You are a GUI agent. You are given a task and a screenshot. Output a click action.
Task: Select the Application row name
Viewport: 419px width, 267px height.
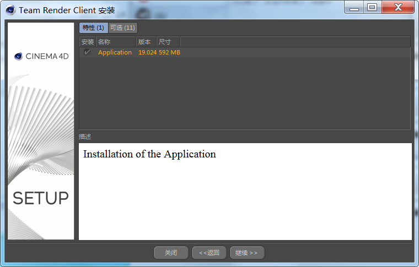115,52
